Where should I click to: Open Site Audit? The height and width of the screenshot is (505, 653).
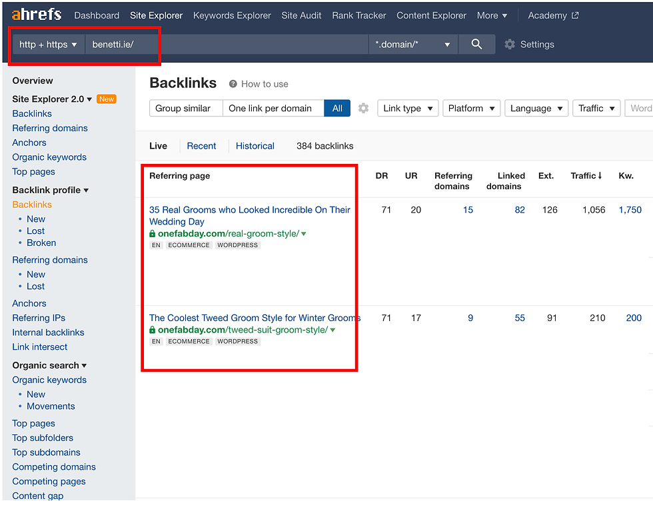(301, 15)
